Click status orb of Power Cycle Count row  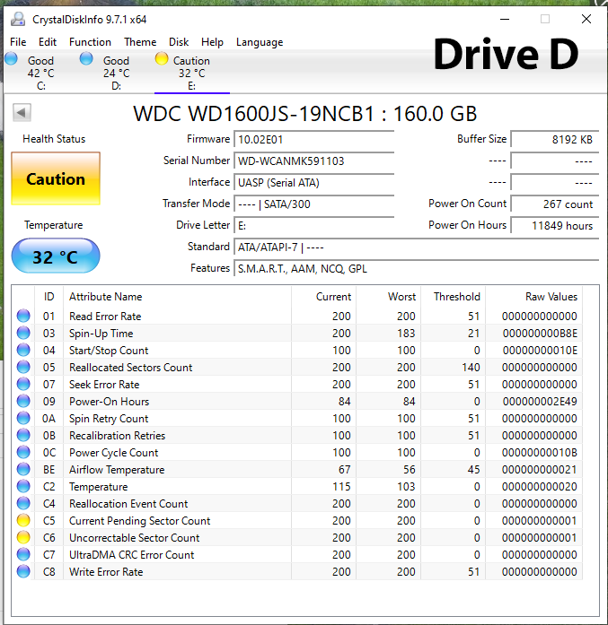(x=23, y=452)
